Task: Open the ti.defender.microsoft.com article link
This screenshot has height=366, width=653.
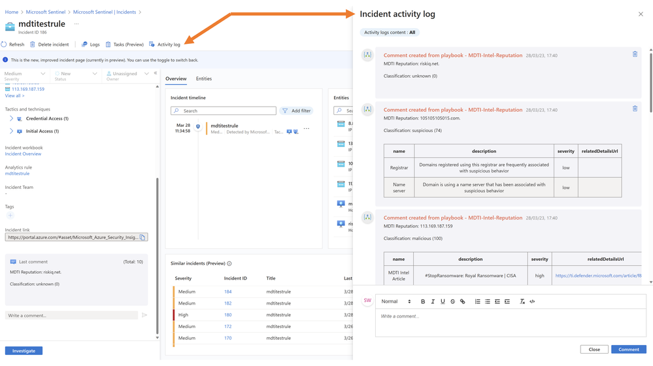Action: pos(598,276)
